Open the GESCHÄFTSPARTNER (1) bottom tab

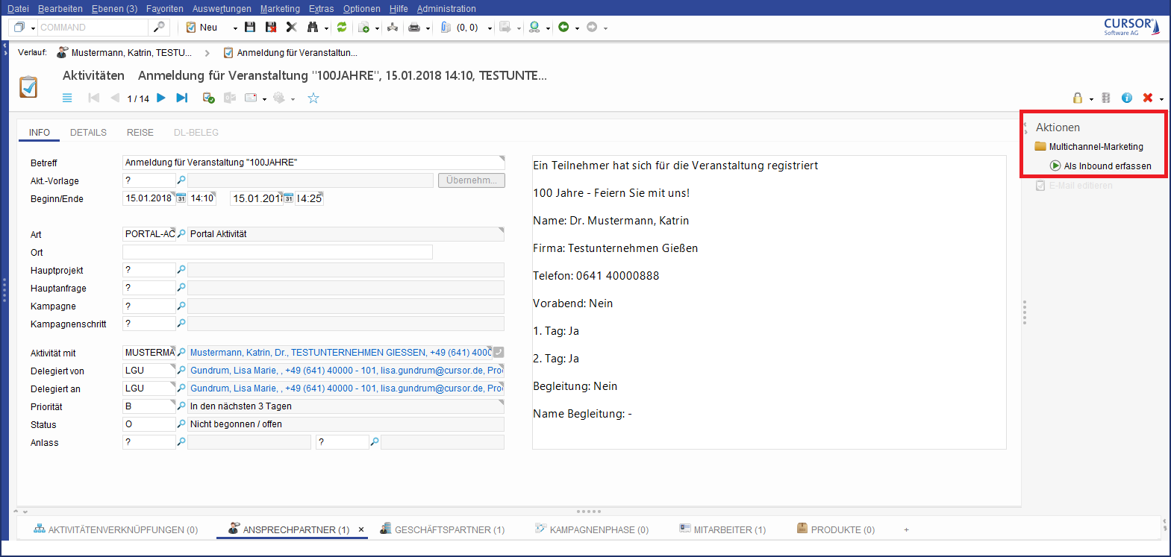(449, 530)
